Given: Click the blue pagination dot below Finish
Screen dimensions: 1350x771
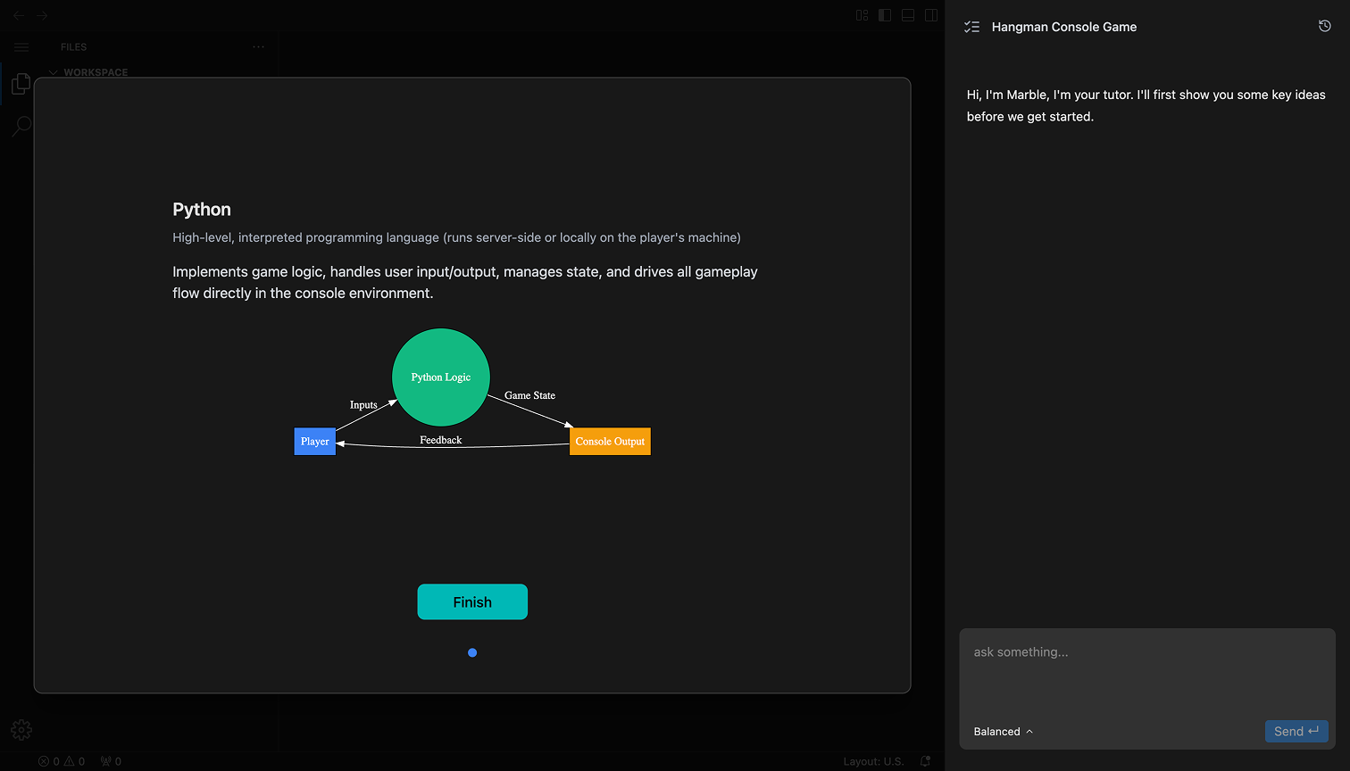Looking at the screenshot, I should [472, 652].
